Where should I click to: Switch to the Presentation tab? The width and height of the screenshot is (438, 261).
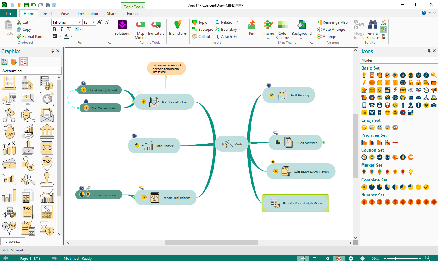(88, 13)
